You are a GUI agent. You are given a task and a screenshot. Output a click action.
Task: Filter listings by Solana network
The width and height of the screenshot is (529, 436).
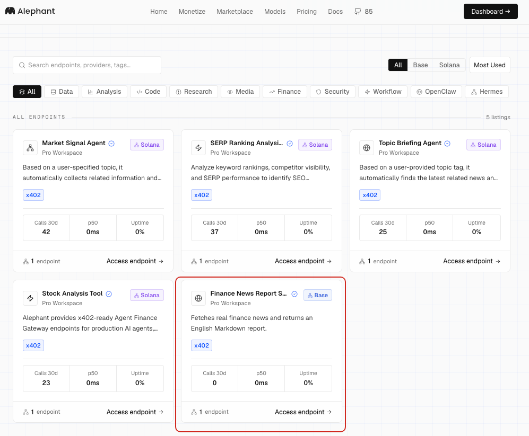pos(449,65)
